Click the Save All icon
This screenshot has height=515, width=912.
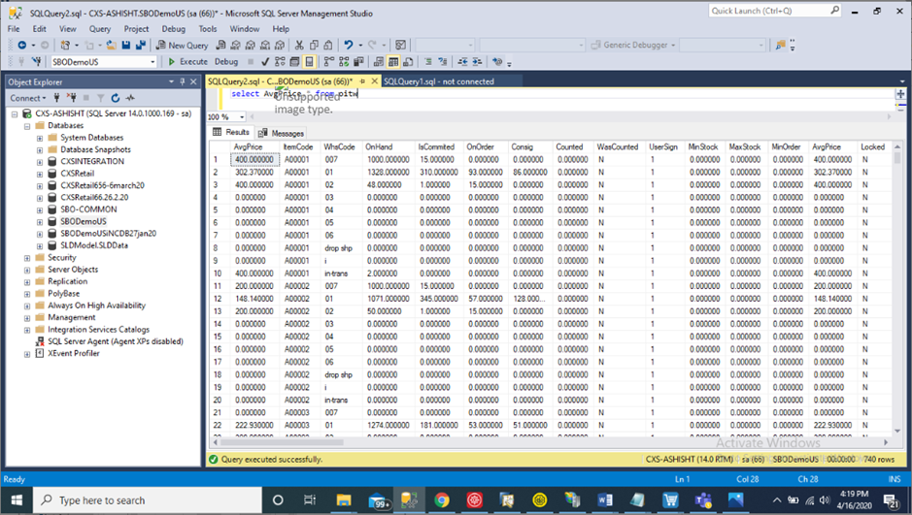click(141, 46)
